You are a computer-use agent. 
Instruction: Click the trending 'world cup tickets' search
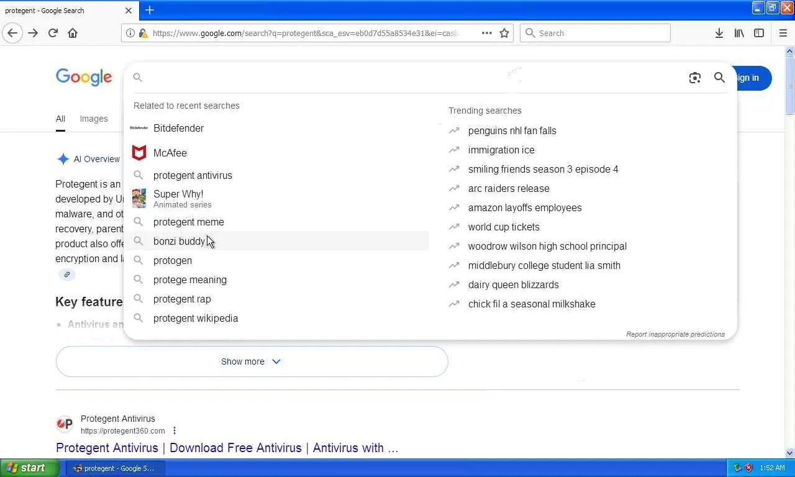[x=504, y=227]
